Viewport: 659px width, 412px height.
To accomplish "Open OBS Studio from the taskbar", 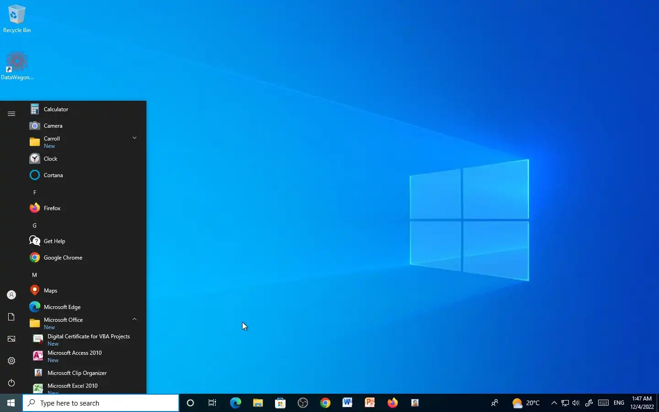I will coord(302,403).
